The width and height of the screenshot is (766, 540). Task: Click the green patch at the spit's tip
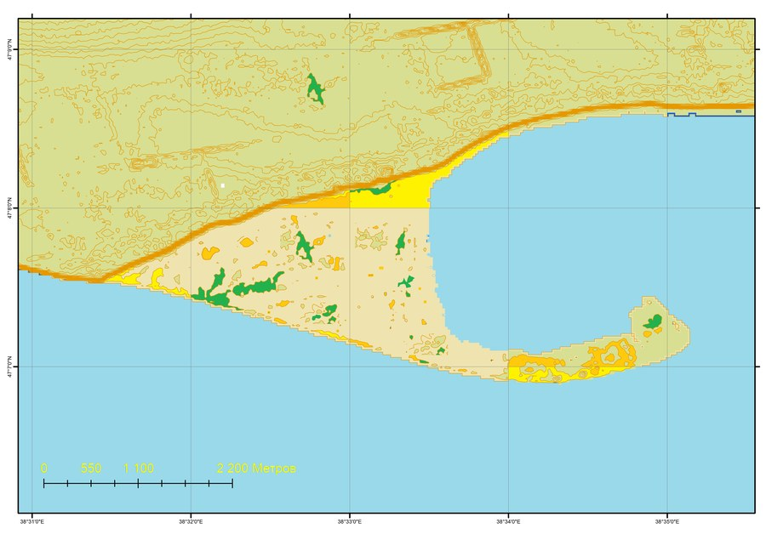[653, 321]
